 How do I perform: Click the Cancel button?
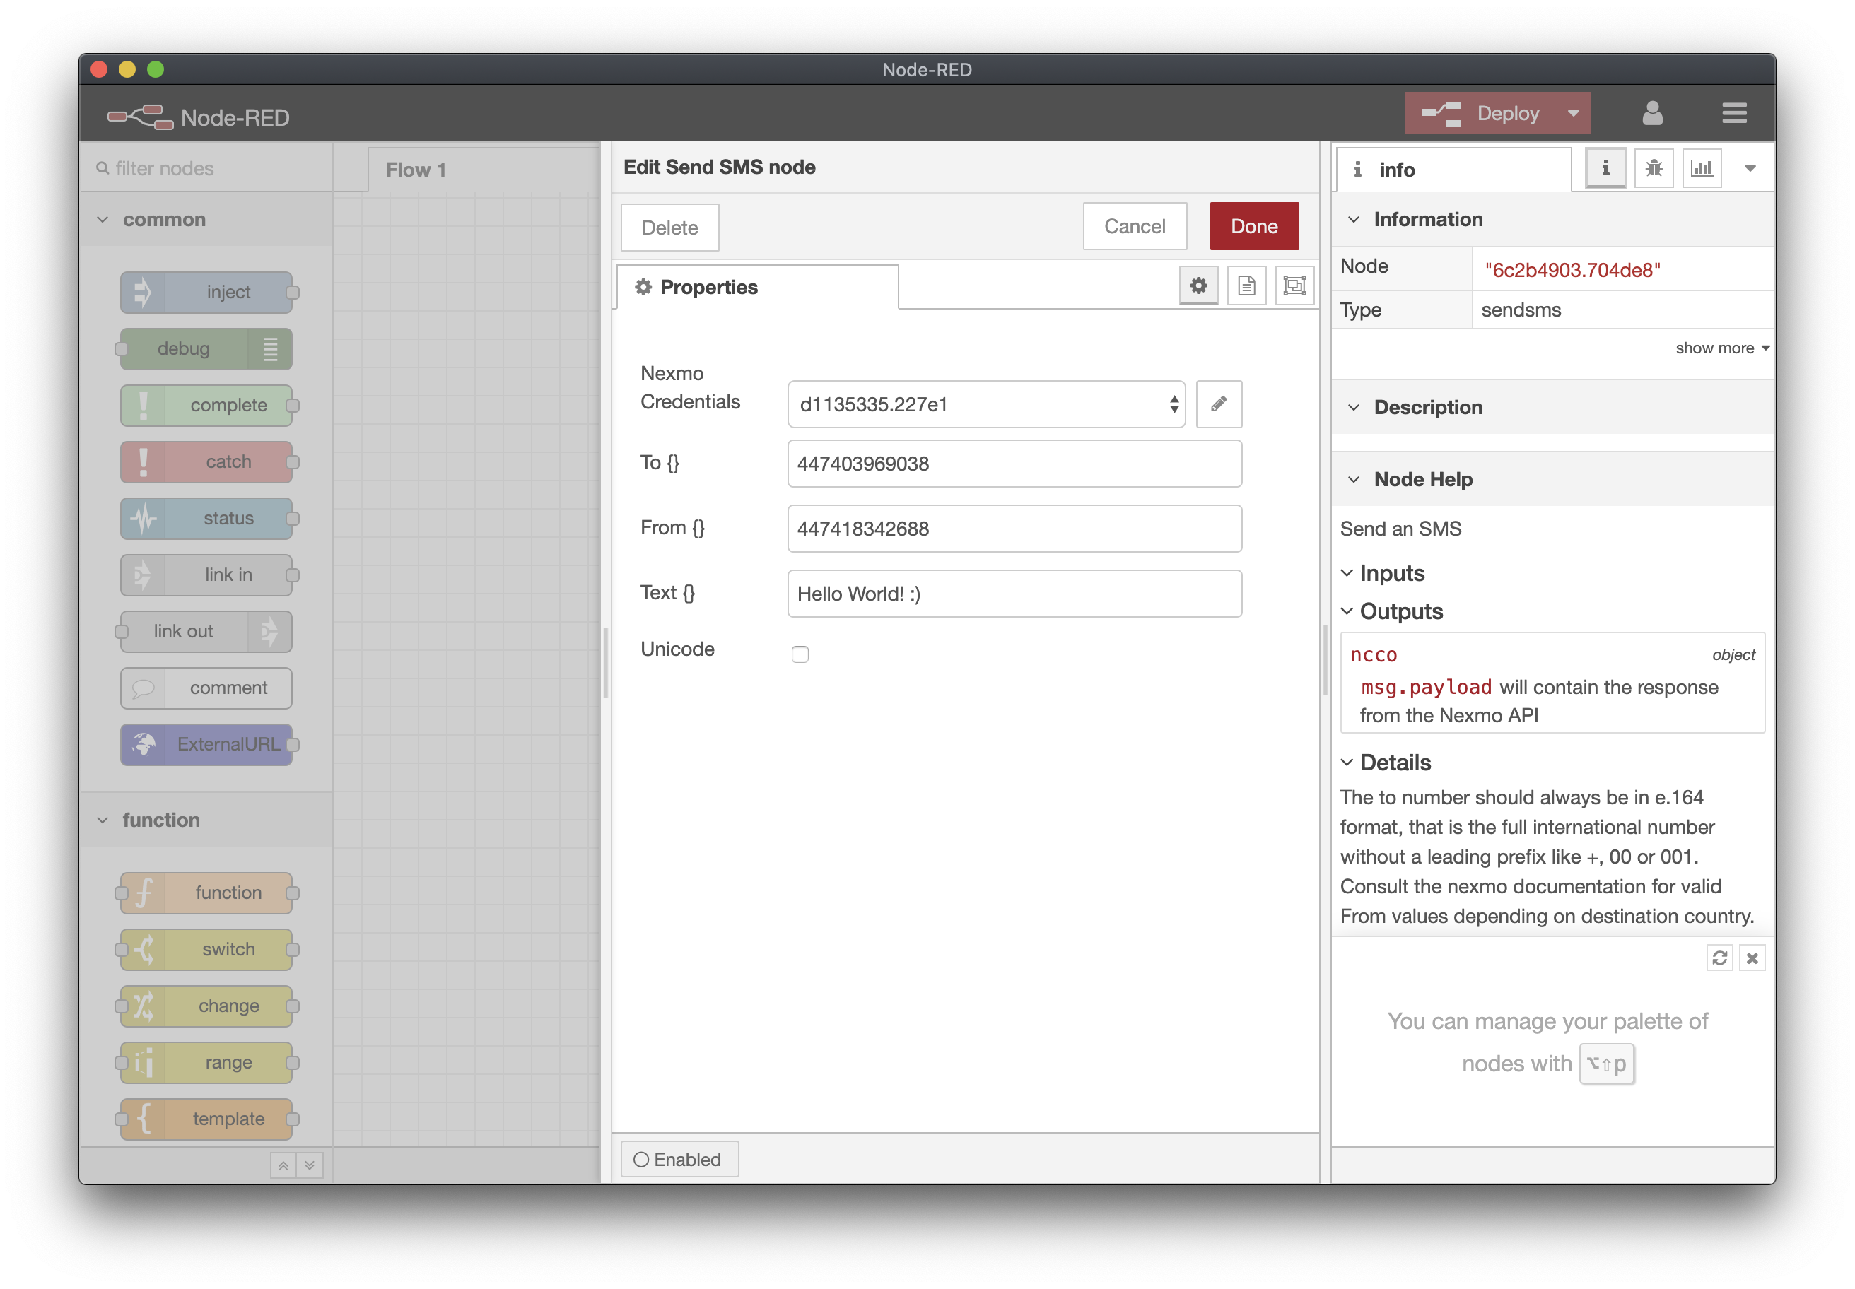1135,226
